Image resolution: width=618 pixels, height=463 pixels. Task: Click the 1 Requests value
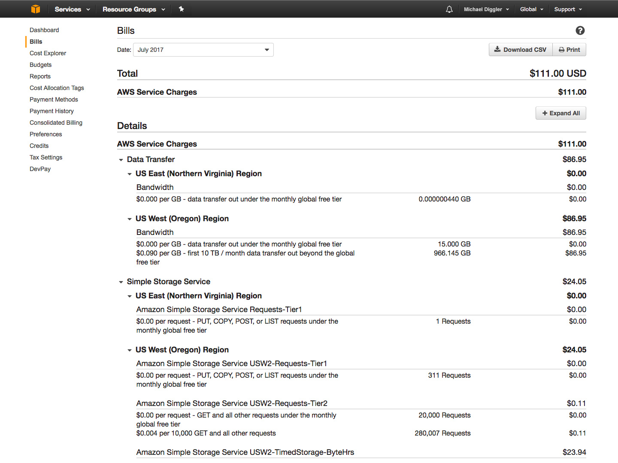[x=453, y=321]
